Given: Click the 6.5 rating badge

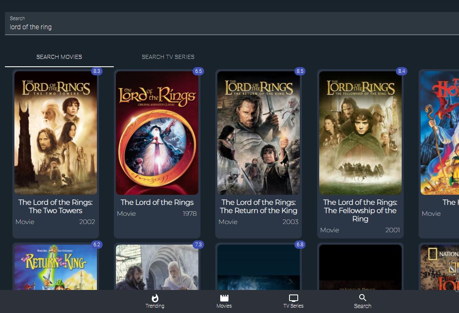Looking at the screenshot, I should (x=198, y=71).
